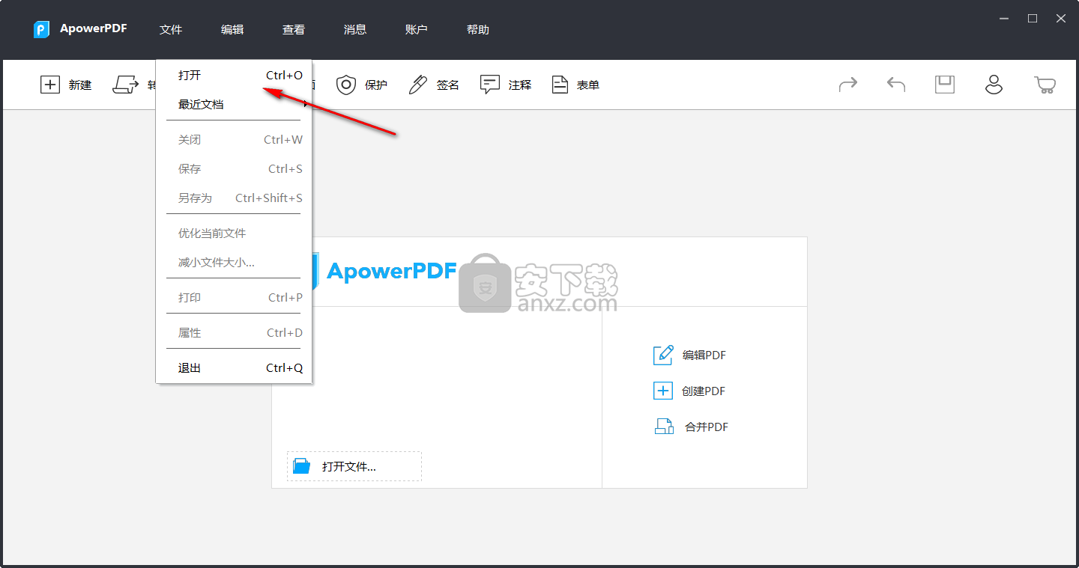Open the Comment speech-bubble icon
1079x568 pixels.
pyautogui.click(x=490, y=85)
